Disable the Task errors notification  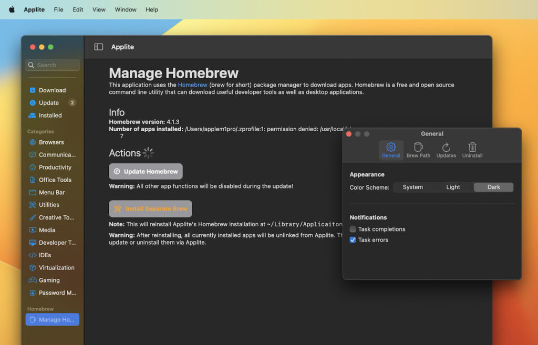coord(353,239)
